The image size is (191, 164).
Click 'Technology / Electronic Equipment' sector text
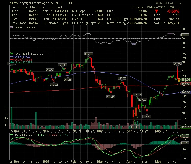point(36,7)
